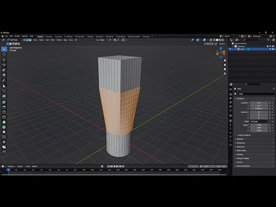Select the Loop Cut tool
276x207 pixels.
pos(4,112)
